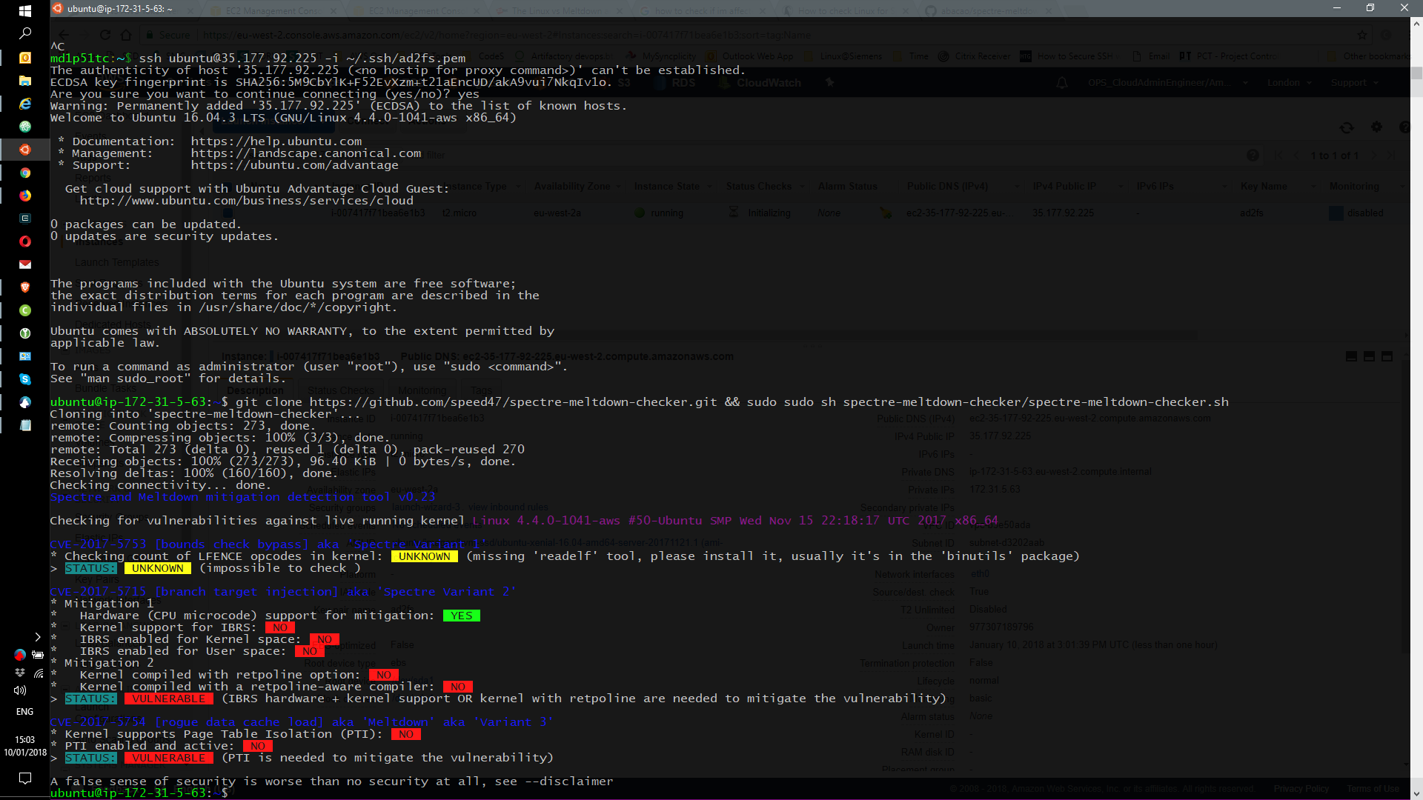Open the Action Center notifications icon
1423x800 pixels.
24,779
